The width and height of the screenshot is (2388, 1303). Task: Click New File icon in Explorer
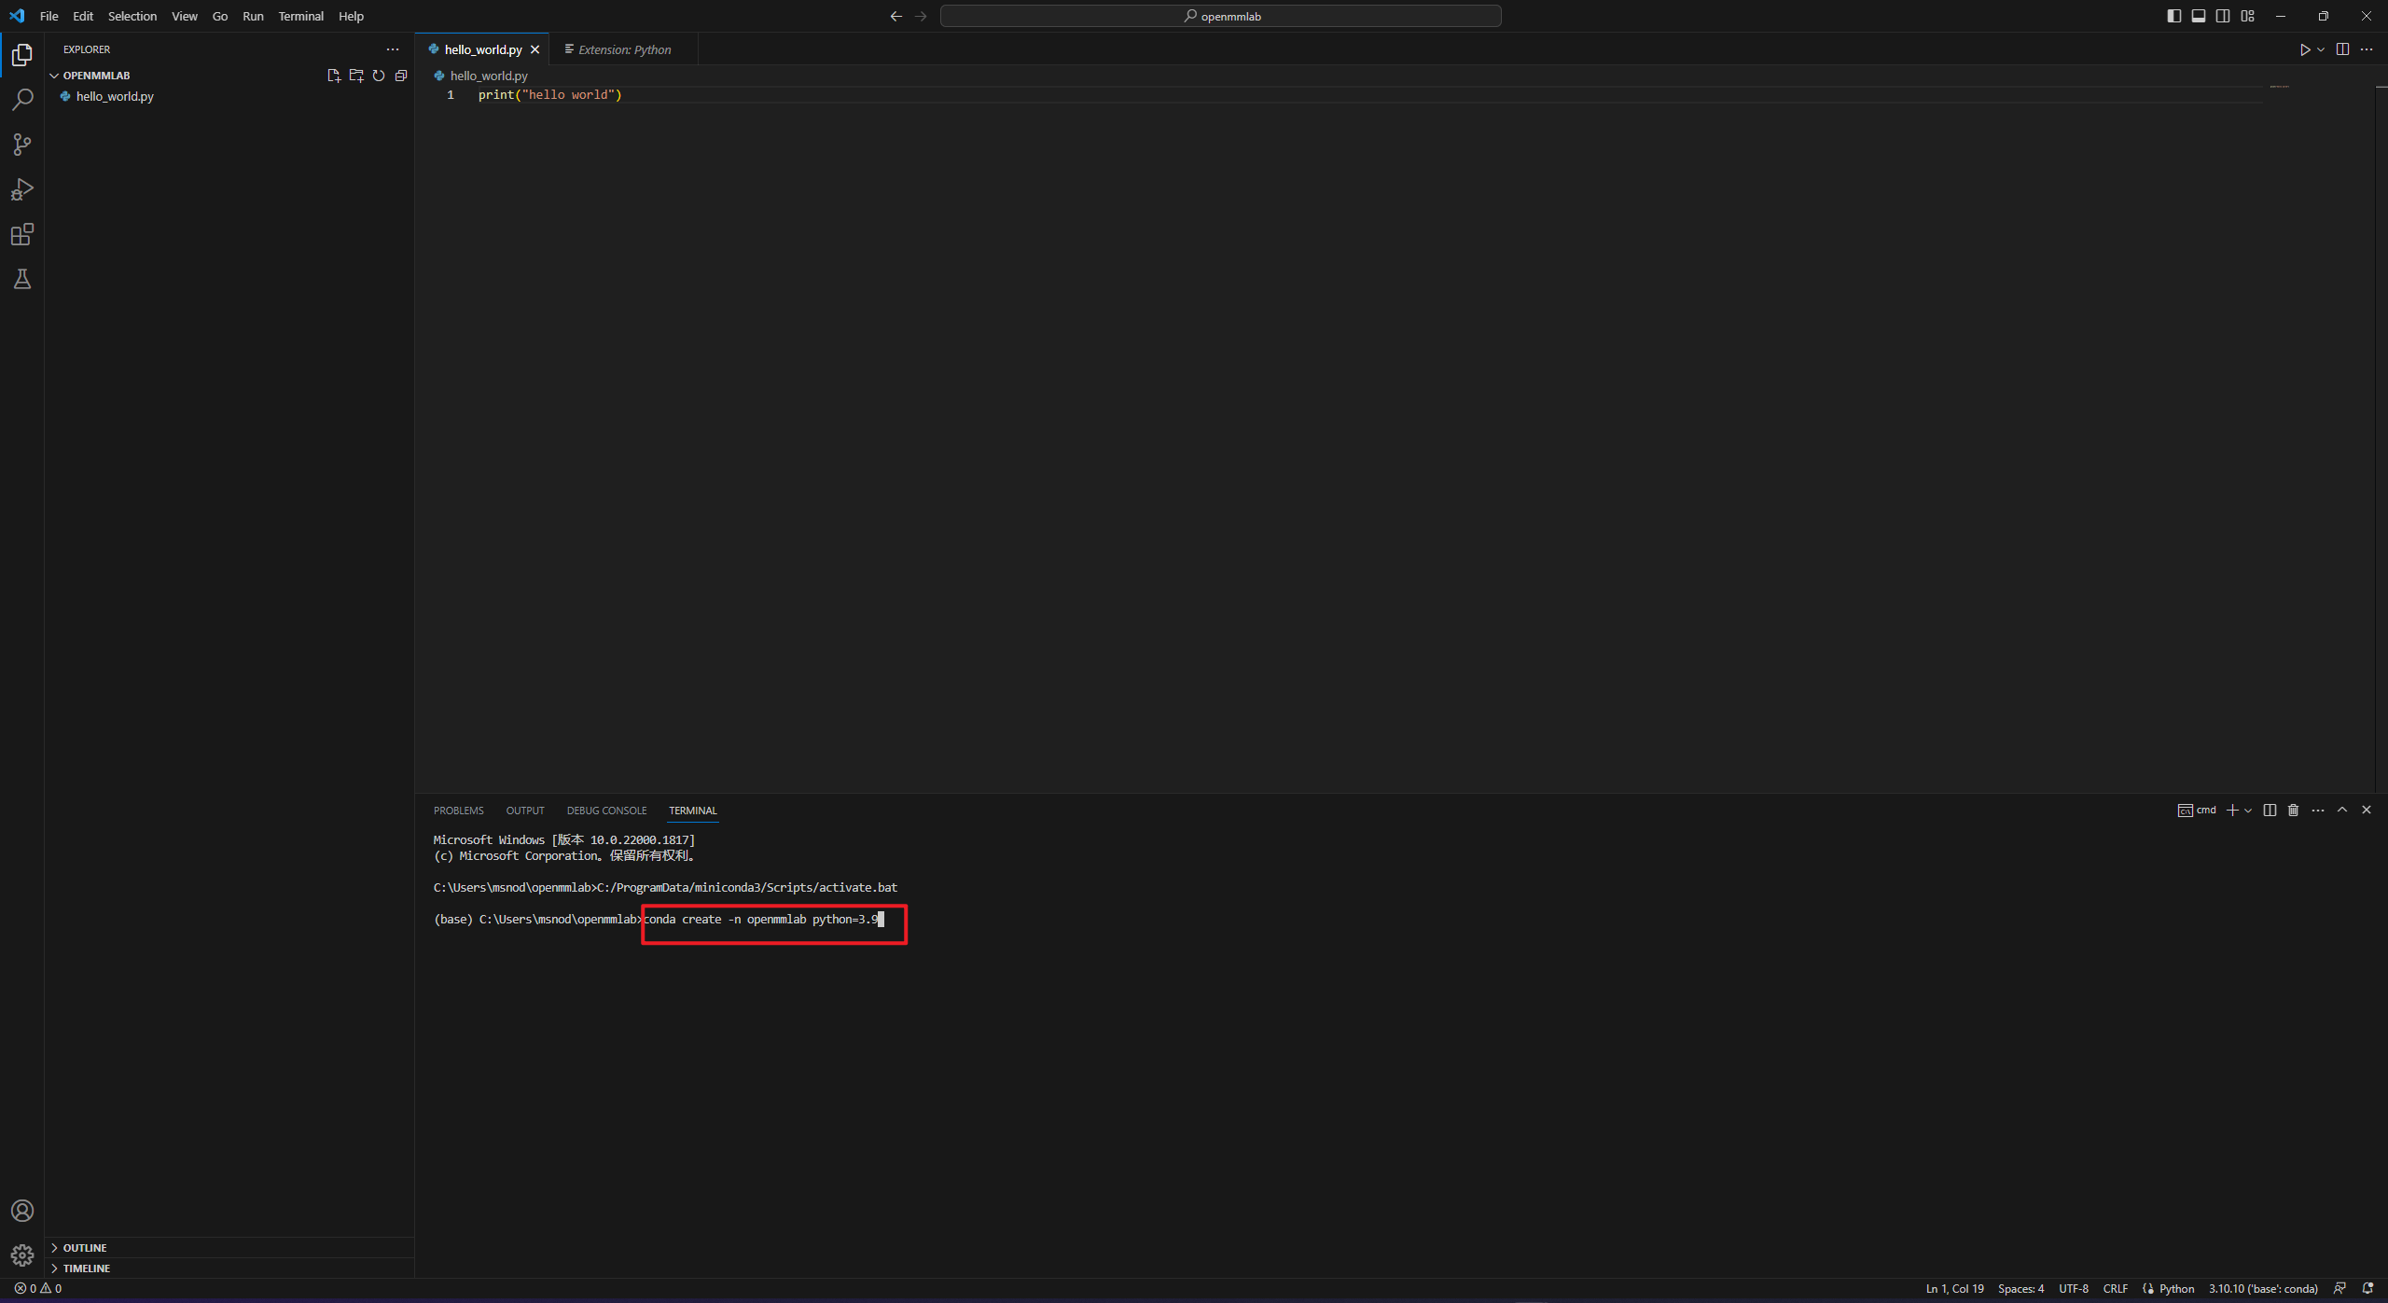pos(333,76)
